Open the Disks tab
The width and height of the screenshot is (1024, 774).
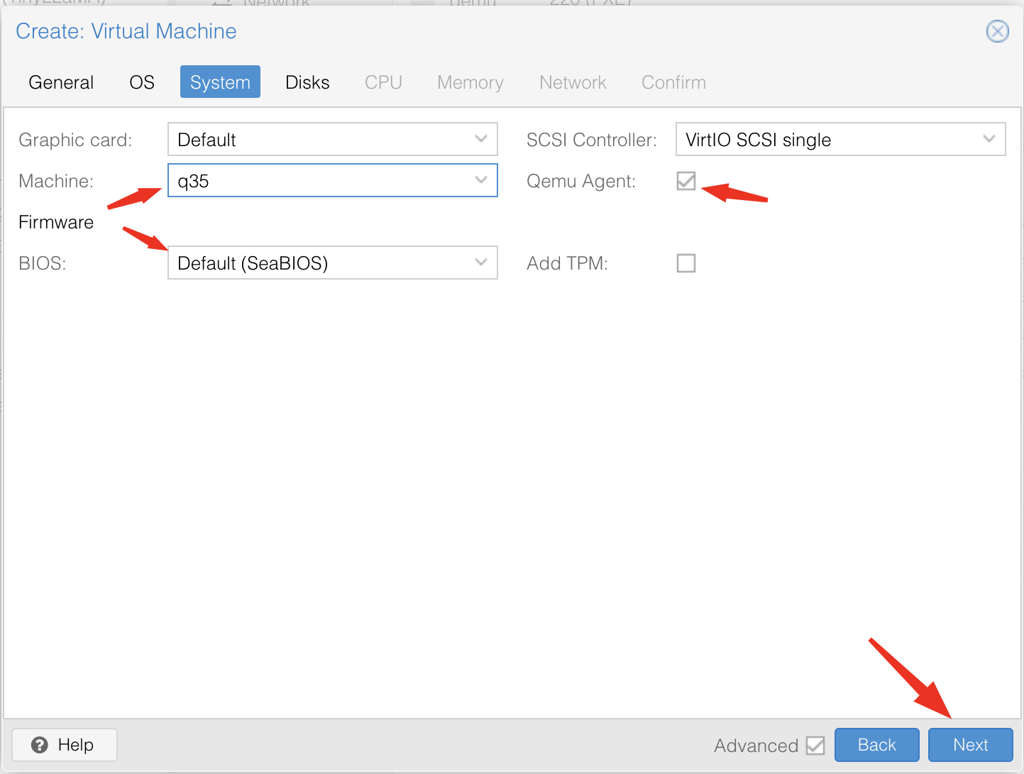click(x=307, y=82)
